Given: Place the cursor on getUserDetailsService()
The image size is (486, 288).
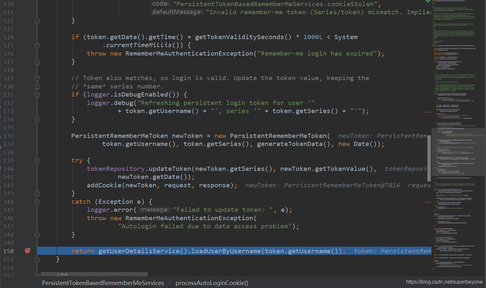Looking at the screenshot, I should point(143,251).
